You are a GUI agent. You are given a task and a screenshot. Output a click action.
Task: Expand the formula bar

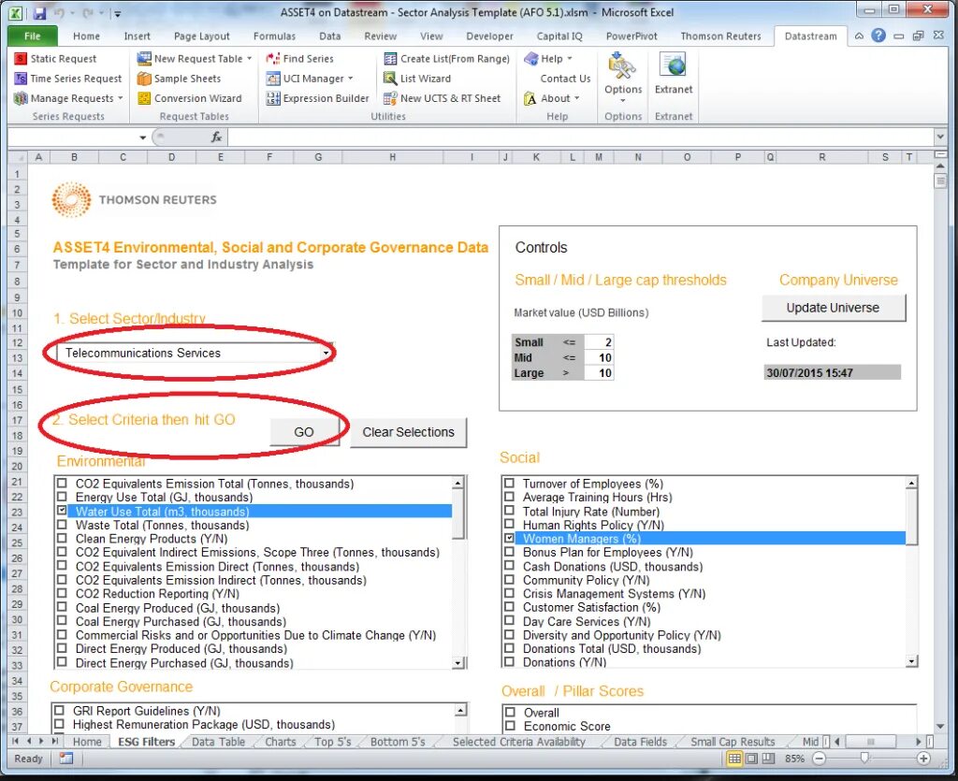point(939,137)
